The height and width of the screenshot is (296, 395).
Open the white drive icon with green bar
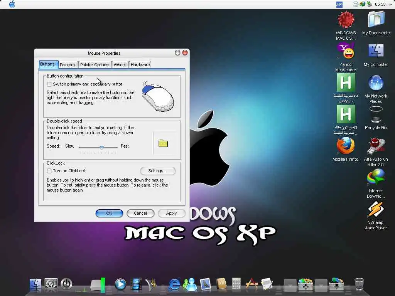(x=98, y=285)
